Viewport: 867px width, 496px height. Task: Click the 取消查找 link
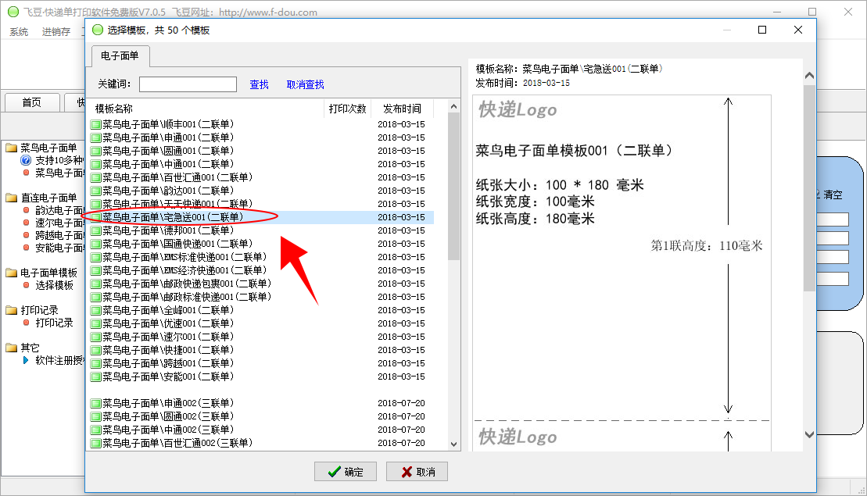click(305, 84)
